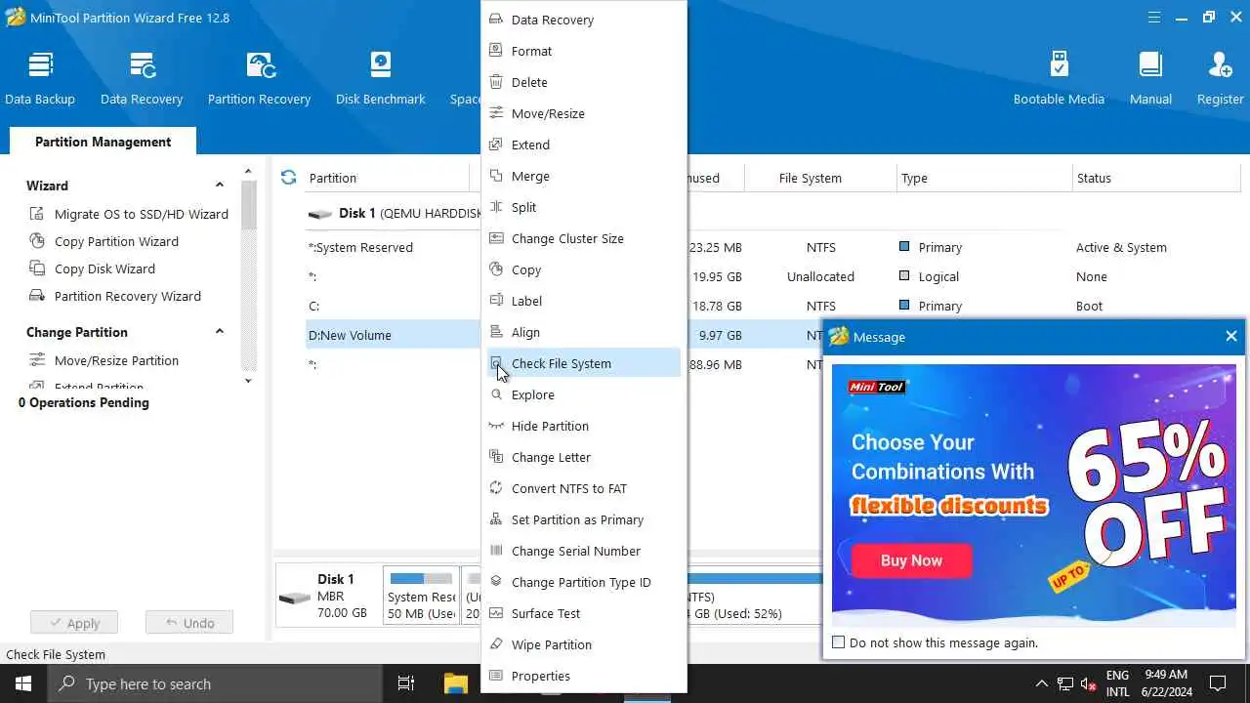Screen dimensions: 1250x703
Task: Click Migrate OS to SSD/HD Wizard icon
Action: click(37, 214)
